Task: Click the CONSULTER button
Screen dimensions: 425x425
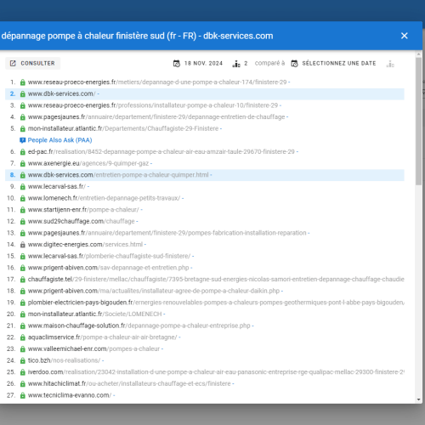Action: [32, 63]
